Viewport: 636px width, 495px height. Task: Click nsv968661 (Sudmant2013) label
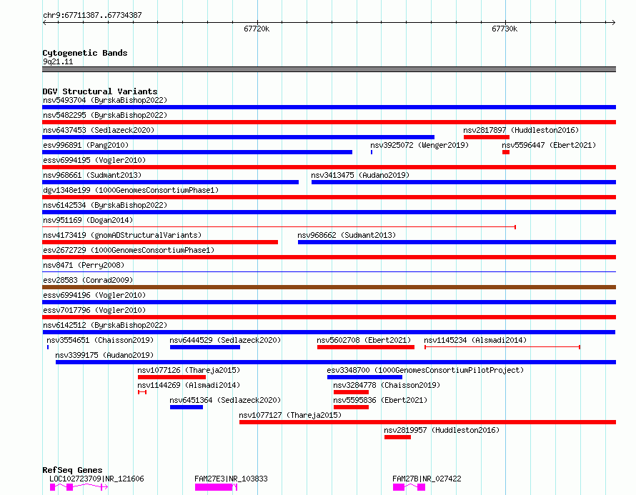tap(92, 175)
